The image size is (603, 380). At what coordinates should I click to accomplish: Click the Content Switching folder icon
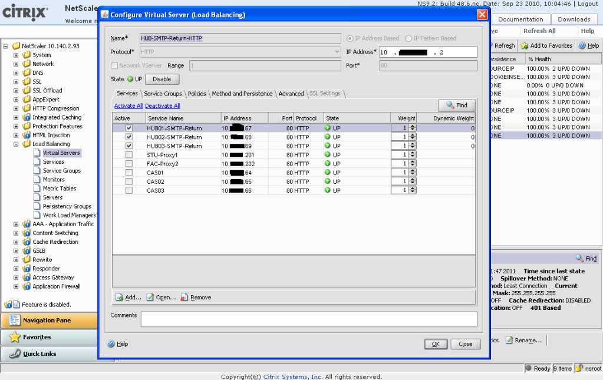pos(27,233)
